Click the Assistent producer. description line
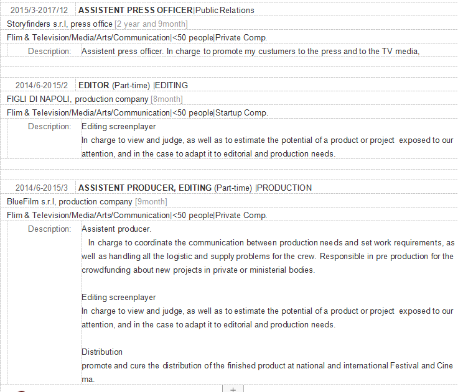Screen dimensions: 458x392 [x=116, y=229]
